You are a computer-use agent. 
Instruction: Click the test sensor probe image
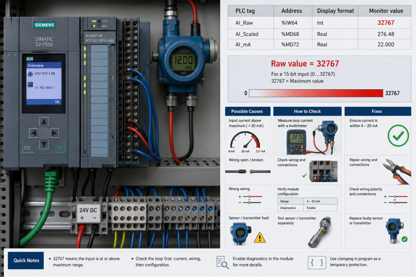click(320, 232)
